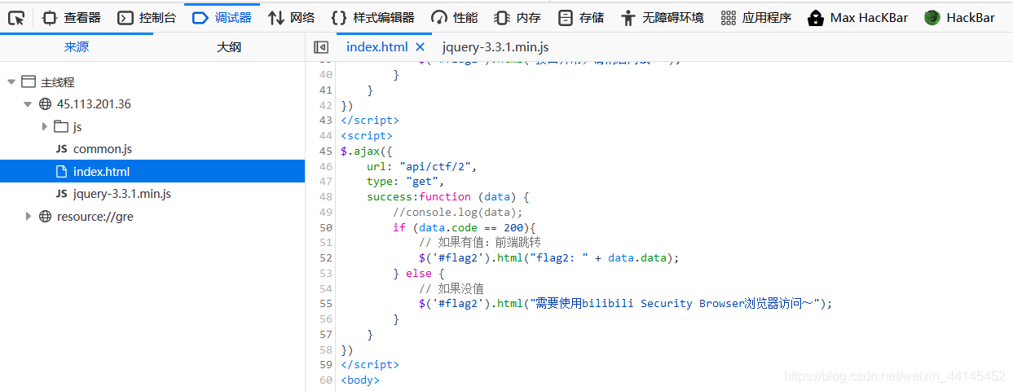Set breakpoint on line number 60
Image resolution: width=1013 pixels, height=391 pixels.
tap(326, 380)
